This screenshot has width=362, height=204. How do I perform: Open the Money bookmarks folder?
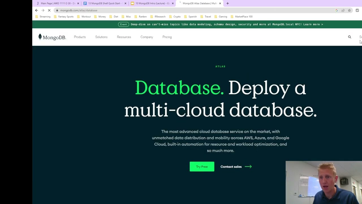point(100,16)
